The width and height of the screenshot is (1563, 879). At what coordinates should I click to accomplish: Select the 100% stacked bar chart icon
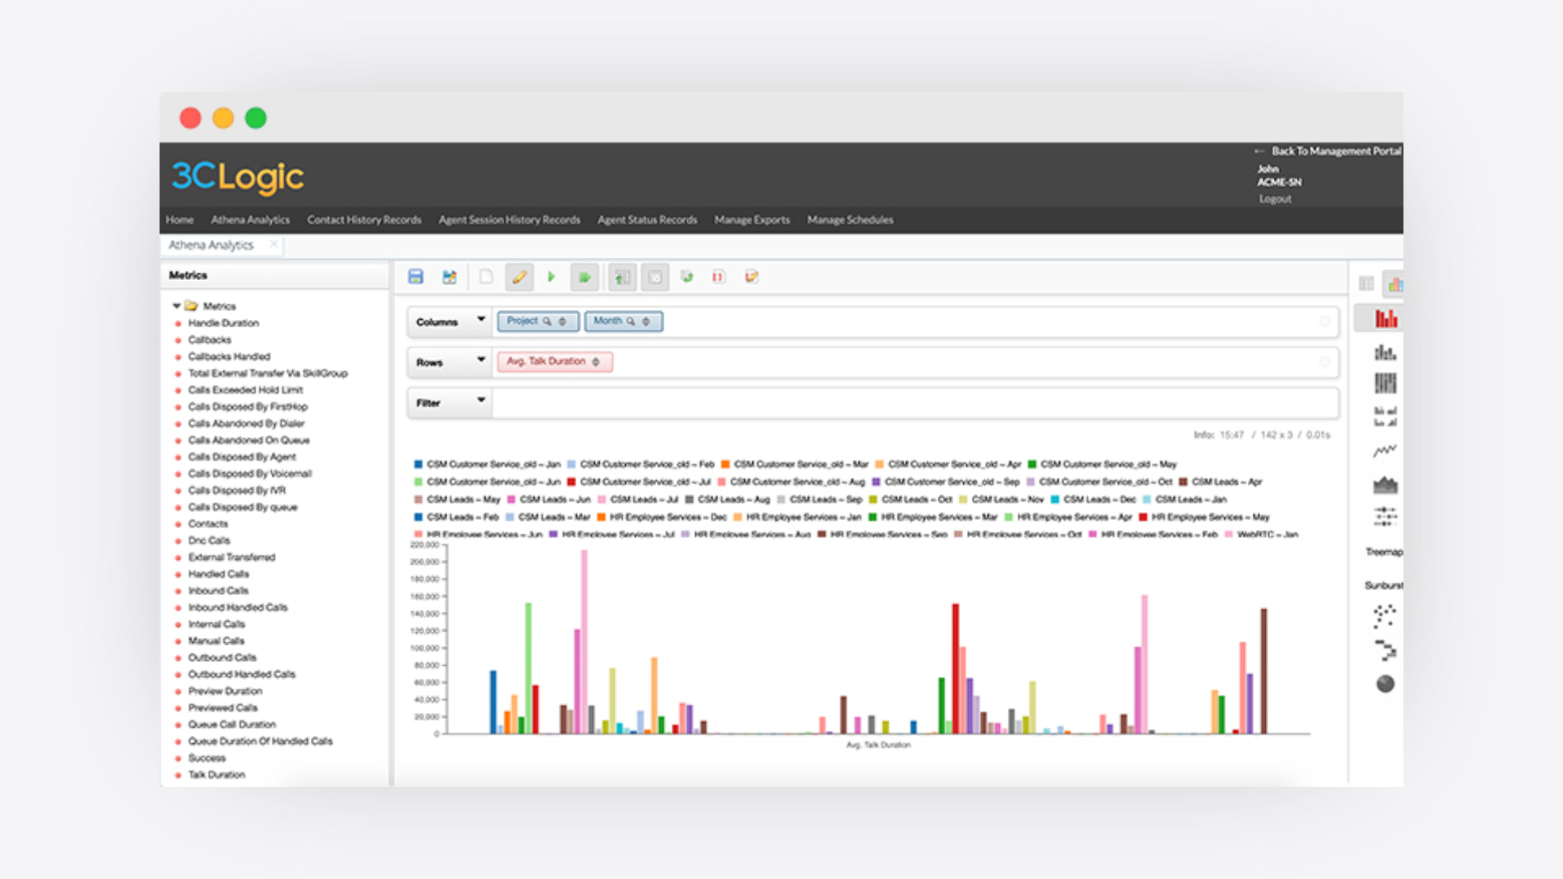pos(1386,383)
